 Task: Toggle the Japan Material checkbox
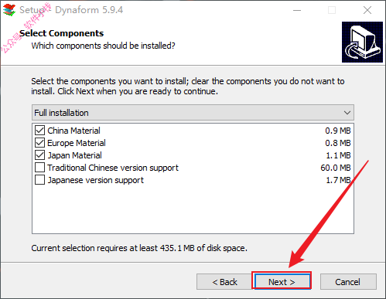point(39,155)
